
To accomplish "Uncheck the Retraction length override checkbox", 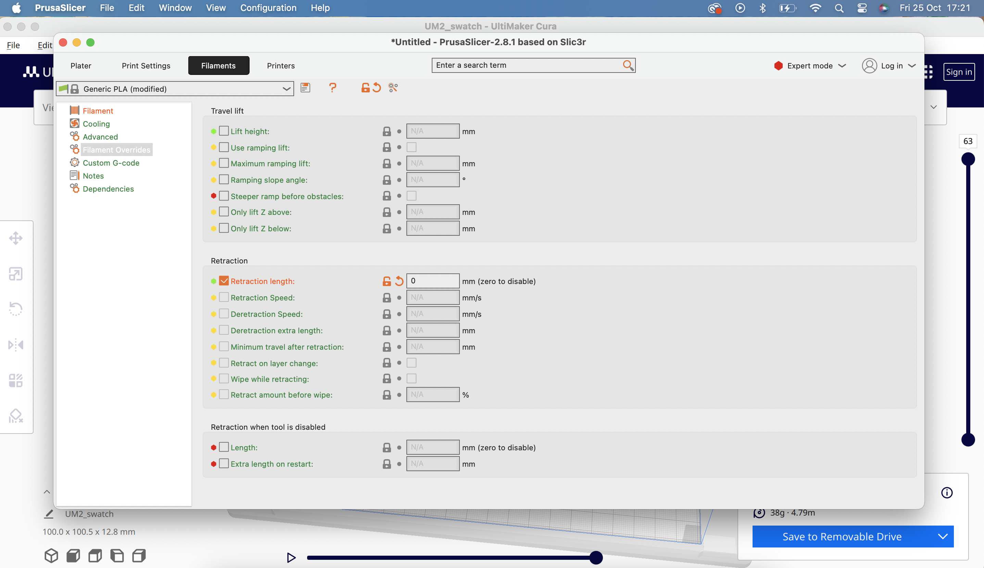I will pos(224,281).
